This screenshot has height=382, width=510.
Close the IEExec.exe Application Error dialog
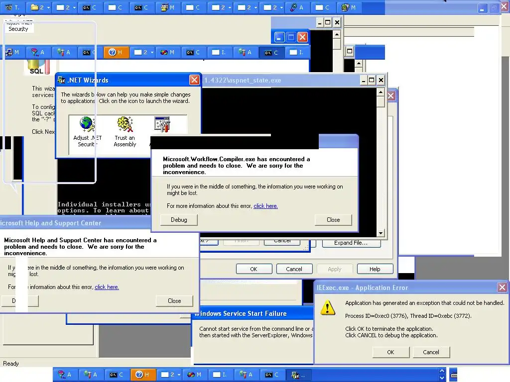click(502, 287)
